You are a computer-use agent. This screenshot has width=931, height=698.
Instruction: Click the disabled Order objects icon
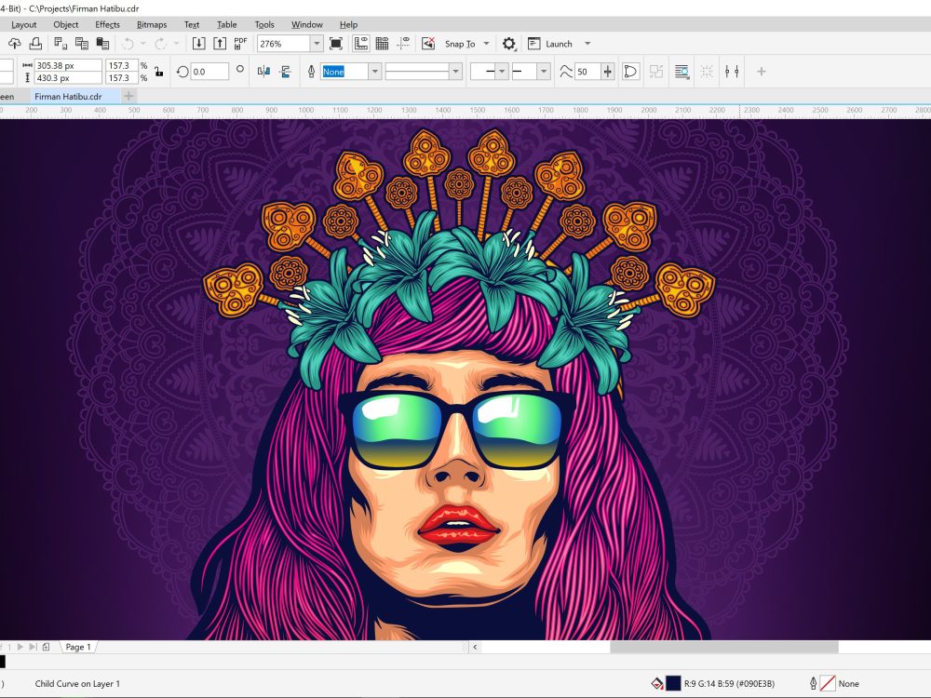pos(656,72)
